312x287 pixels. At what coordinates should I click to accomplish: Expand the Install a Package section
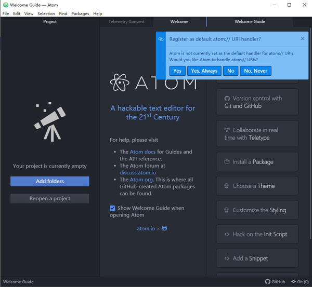[x=257, y=162]
